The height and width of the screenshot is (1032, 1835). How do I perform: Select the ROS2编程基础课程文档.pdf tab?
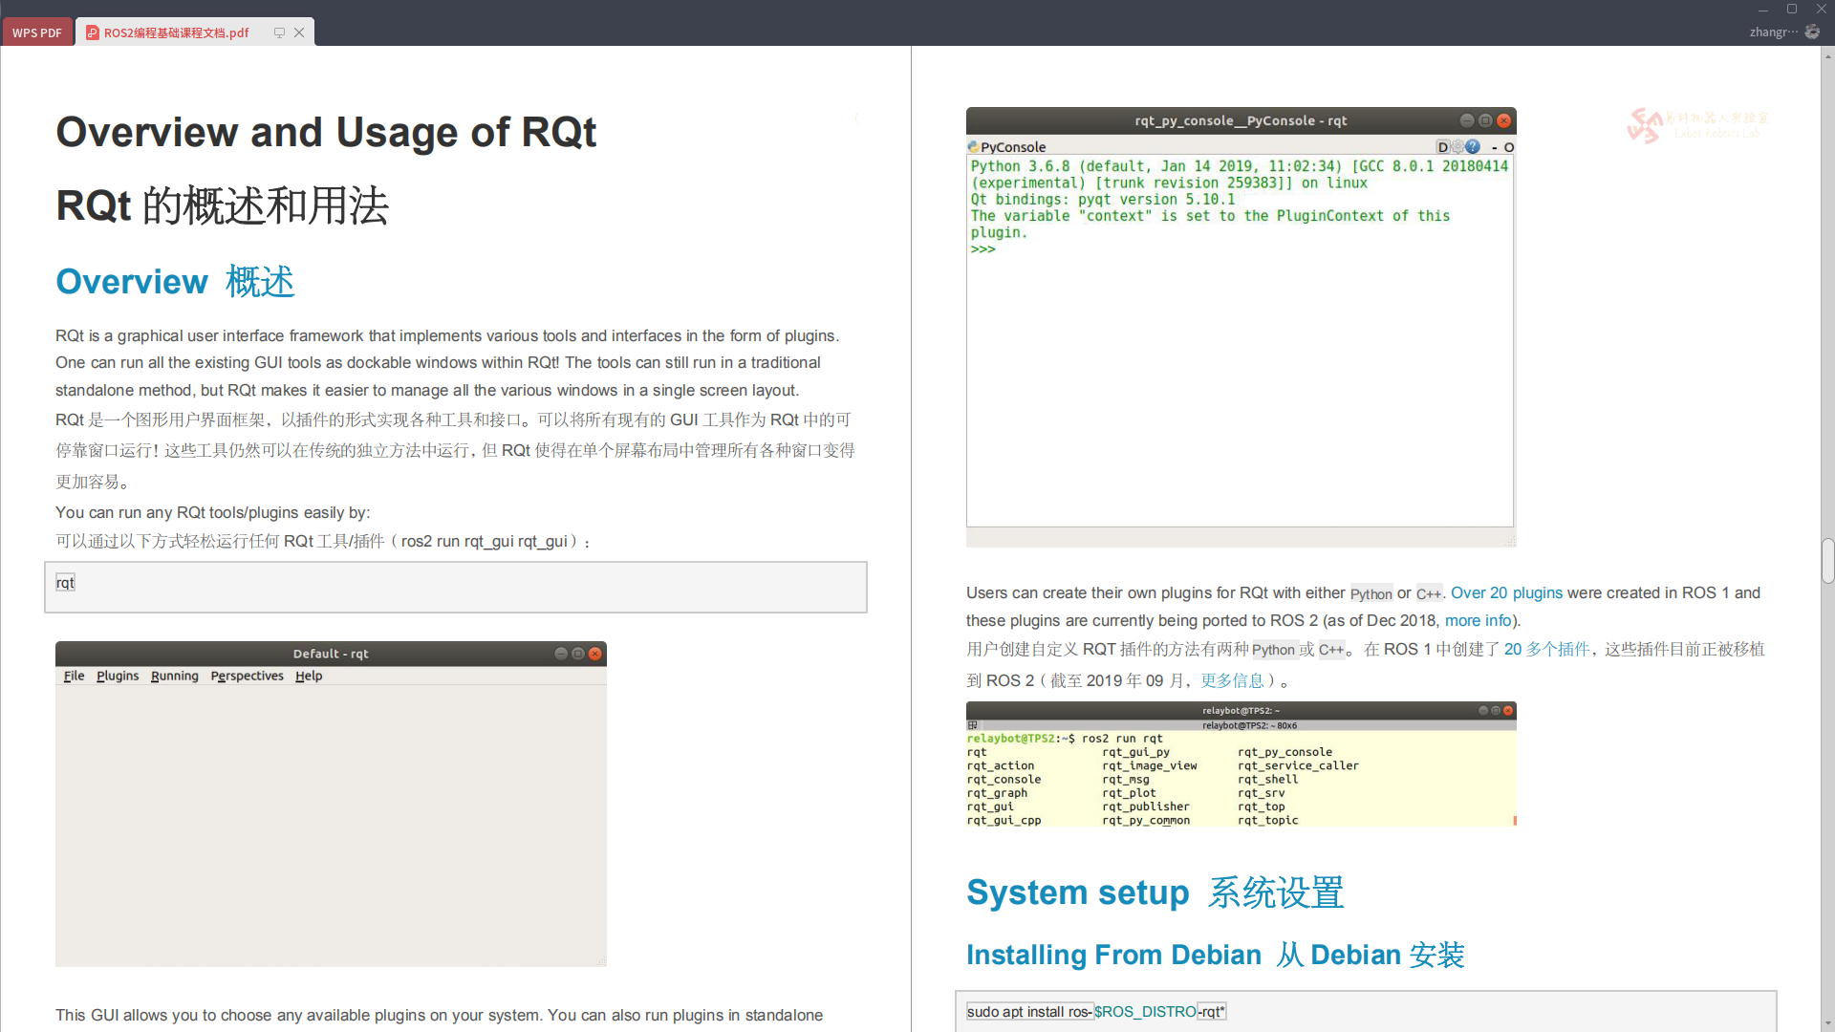(177, 32)
